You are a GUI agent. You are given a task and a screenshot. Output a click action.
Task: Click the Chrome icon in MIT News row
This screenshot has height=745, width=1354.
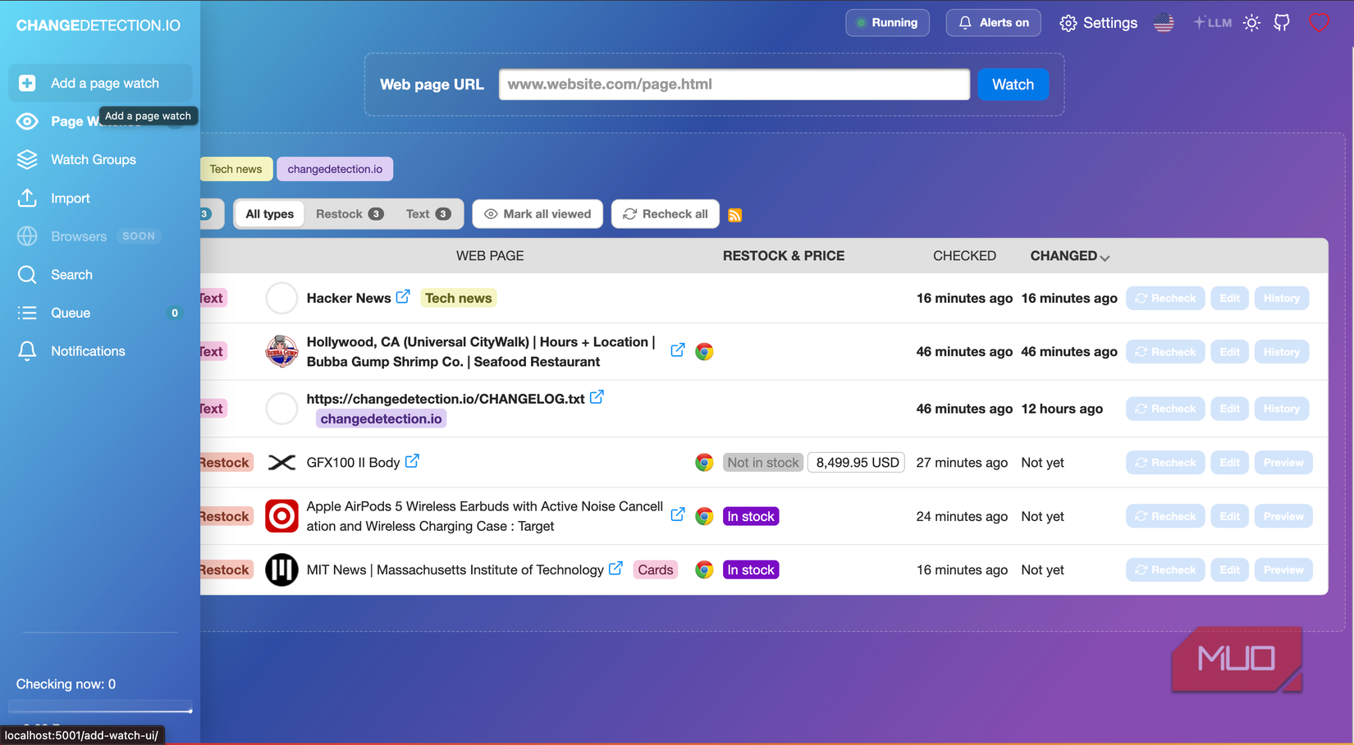coord(704,569)
